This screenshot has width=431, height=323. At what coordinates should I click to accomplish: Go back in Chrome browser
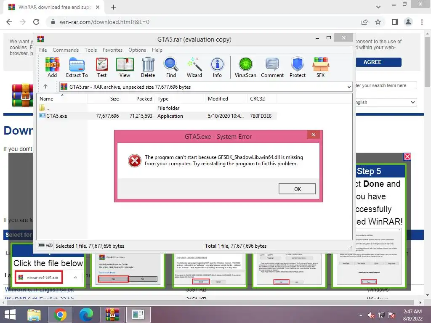(9, 22)
